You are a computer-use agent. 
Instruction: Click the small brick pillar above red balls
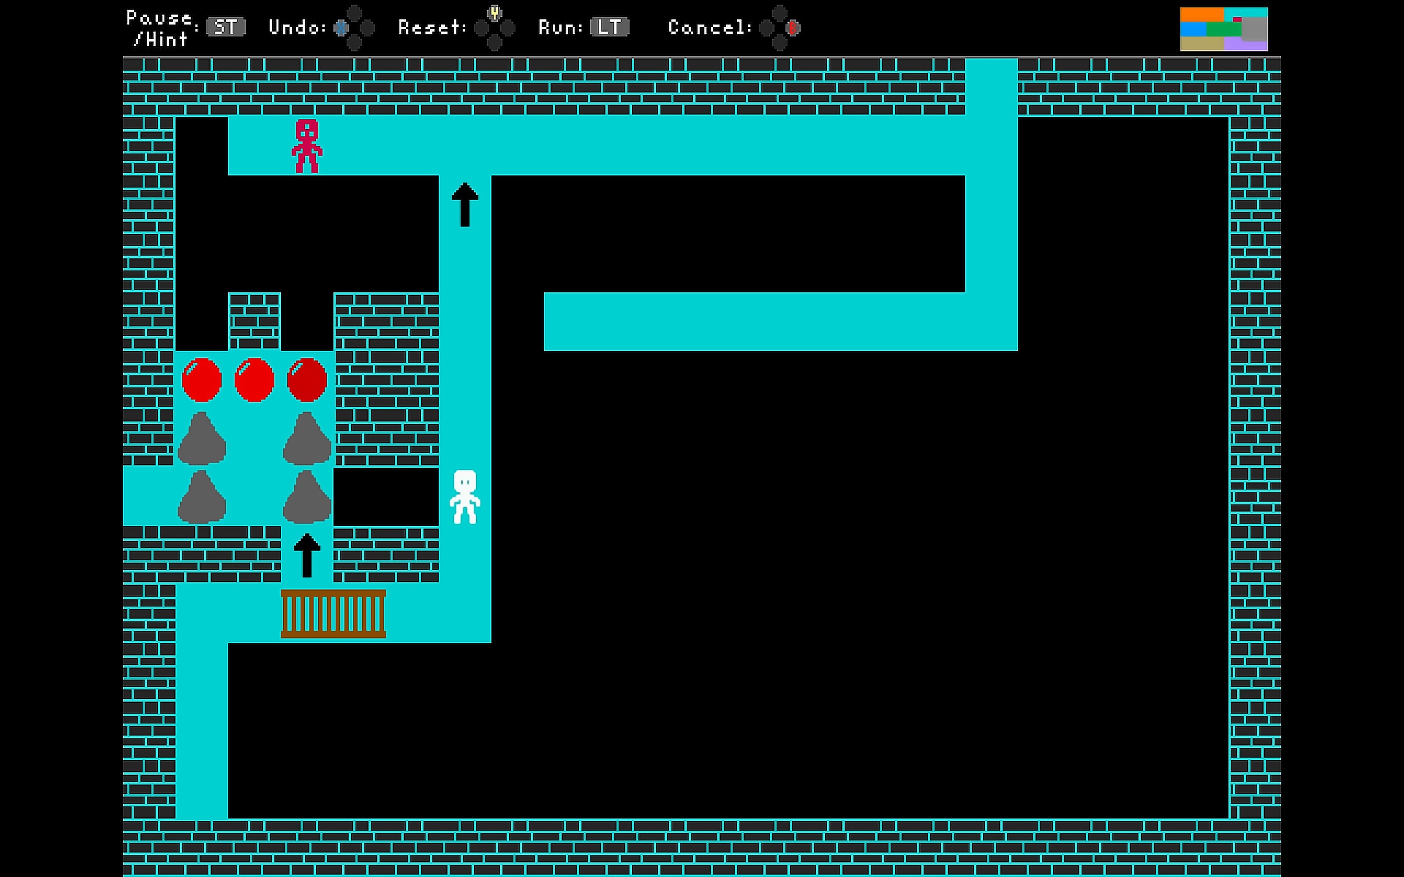click(254, 322)
